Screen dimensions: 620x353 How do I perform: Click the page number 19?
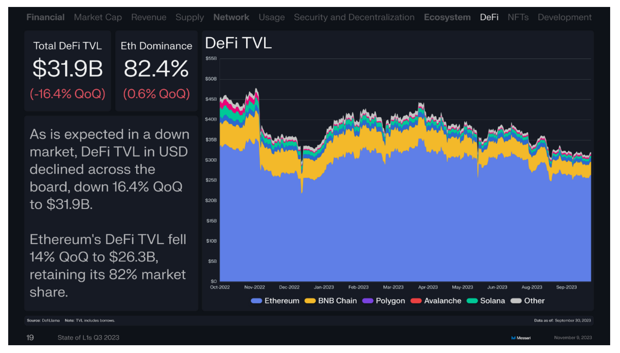click(30, 337)
